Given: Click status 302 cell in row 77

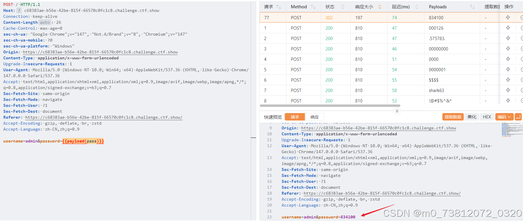Looking at the screenshot, I should click(x=329, y=18).
